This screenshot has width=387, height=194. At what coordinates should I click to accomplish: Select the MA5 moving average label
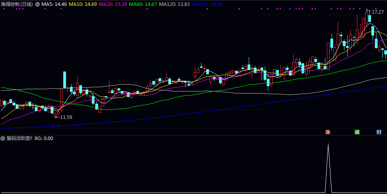(x=54, y=4)
